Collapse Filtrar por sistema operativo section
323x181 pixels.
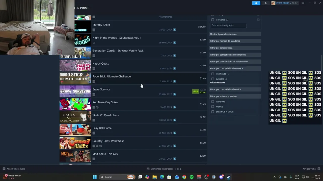tap(235, 96)
